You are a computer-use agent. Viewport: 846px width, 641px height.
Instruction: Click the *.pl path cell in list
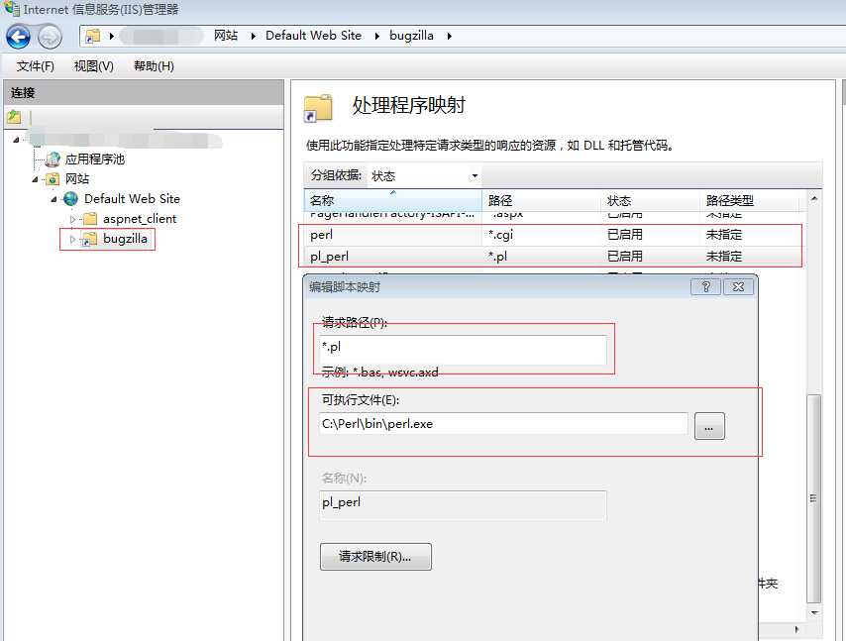click(x=497, y=257)
